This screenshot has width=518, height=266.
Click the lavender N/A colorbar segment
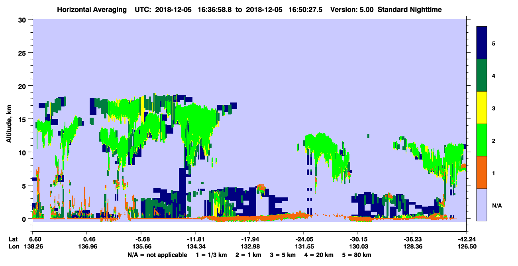click(482, 205)
